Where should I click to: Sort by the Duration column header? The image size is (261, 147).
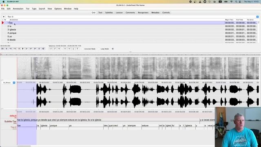250,20
